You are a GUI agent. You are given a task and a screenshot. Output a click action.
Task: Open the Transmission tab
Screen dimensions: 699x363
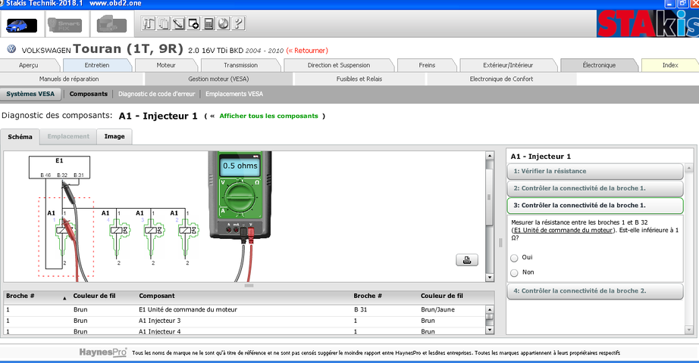241,65
